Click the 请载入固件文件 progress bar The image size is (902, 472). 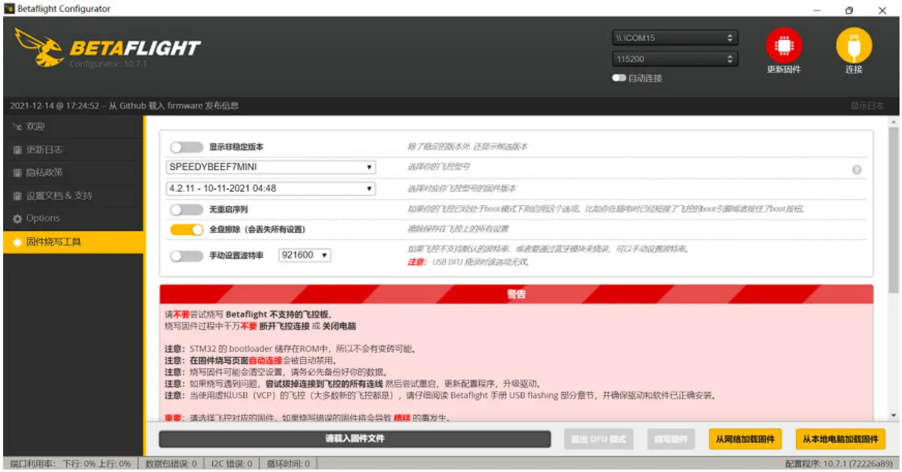355,439
